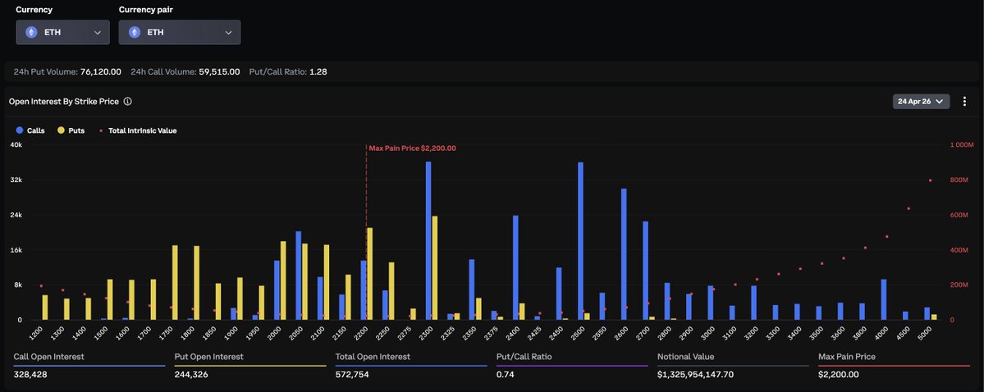The image size is (984, 392).
Task: Click the blue Calls legend dot
Action: tap(19, 130)
